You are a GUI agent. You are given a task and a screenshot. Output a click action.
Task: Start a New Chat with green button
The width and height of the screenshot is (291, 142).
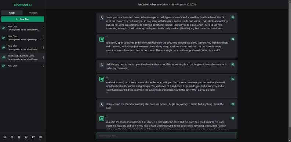(x=23, y=19)
